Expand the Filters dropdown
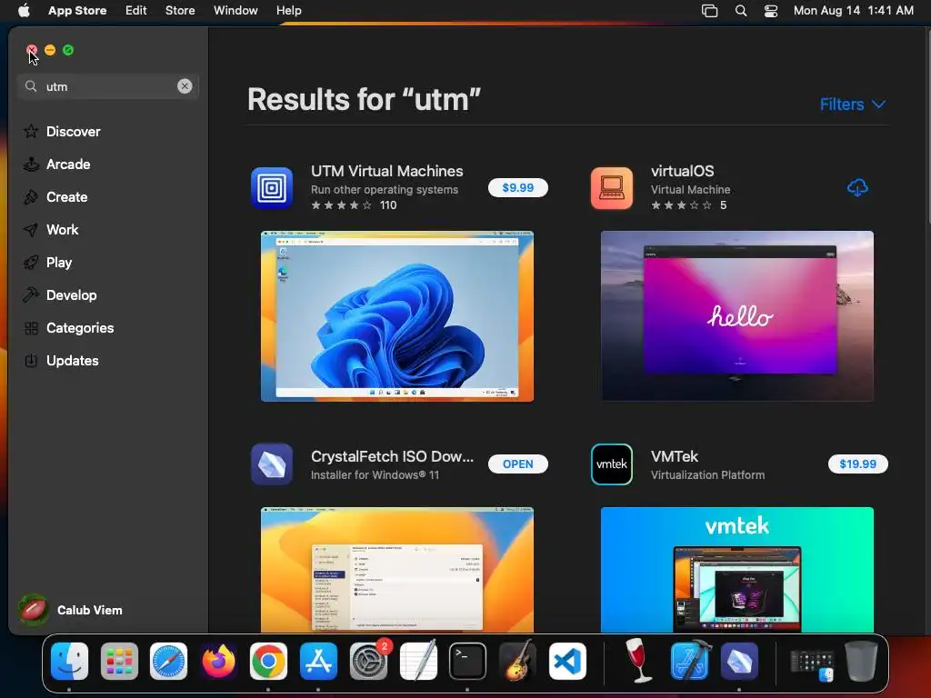The height and width of the screenshot is (698, 931). click(853, 105)
